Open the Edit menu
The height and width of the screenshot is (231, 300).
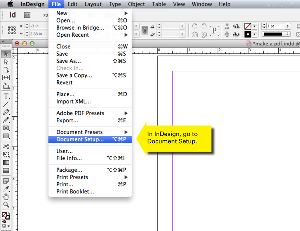[x=72, y=4]
